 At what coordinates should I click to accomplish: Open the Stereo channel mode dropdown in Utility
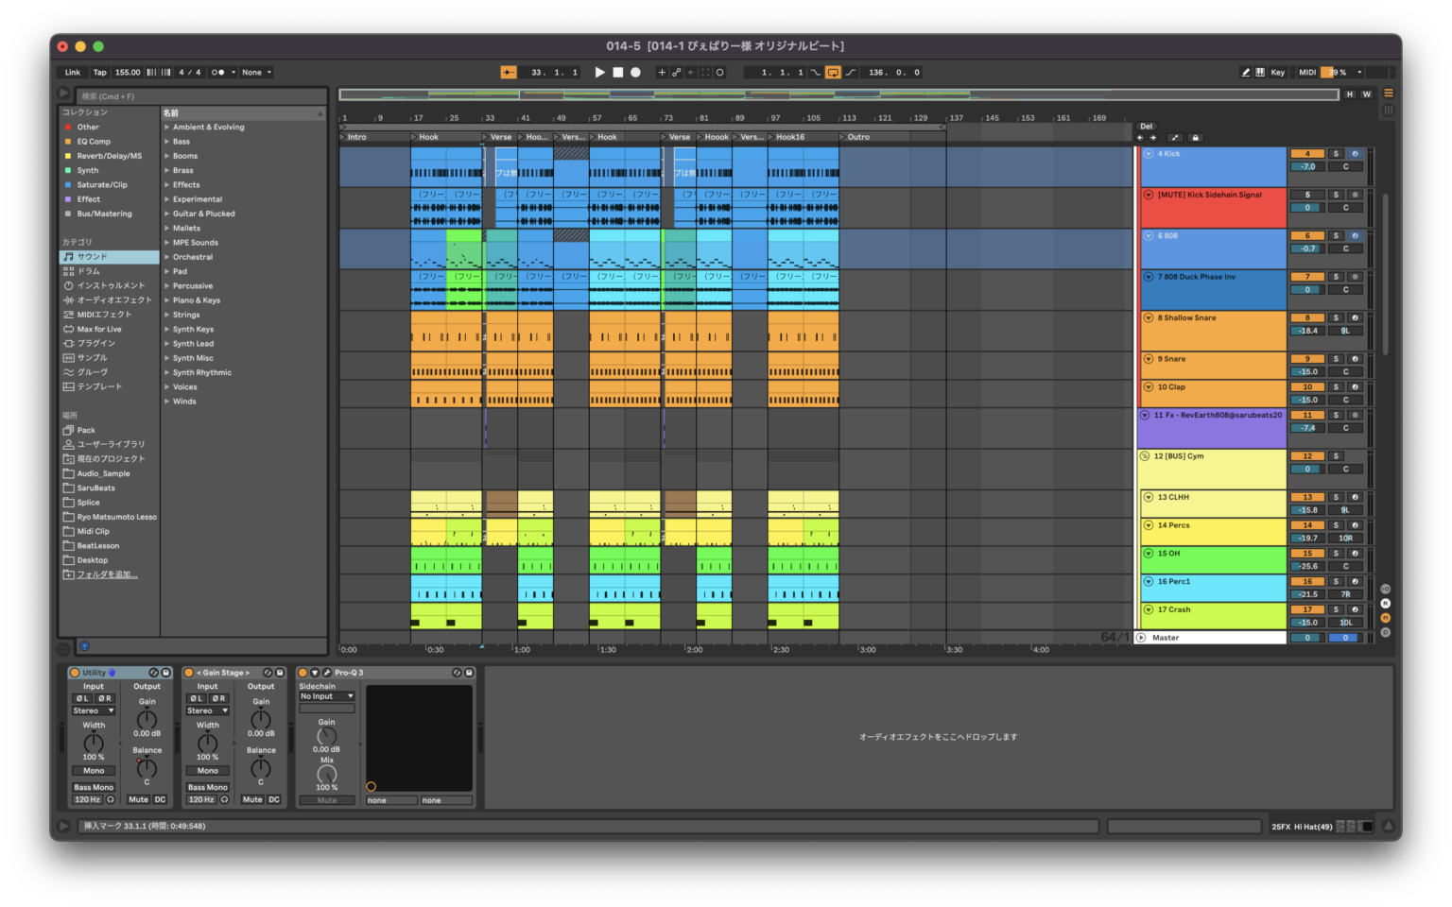click(x=94, y=710)
